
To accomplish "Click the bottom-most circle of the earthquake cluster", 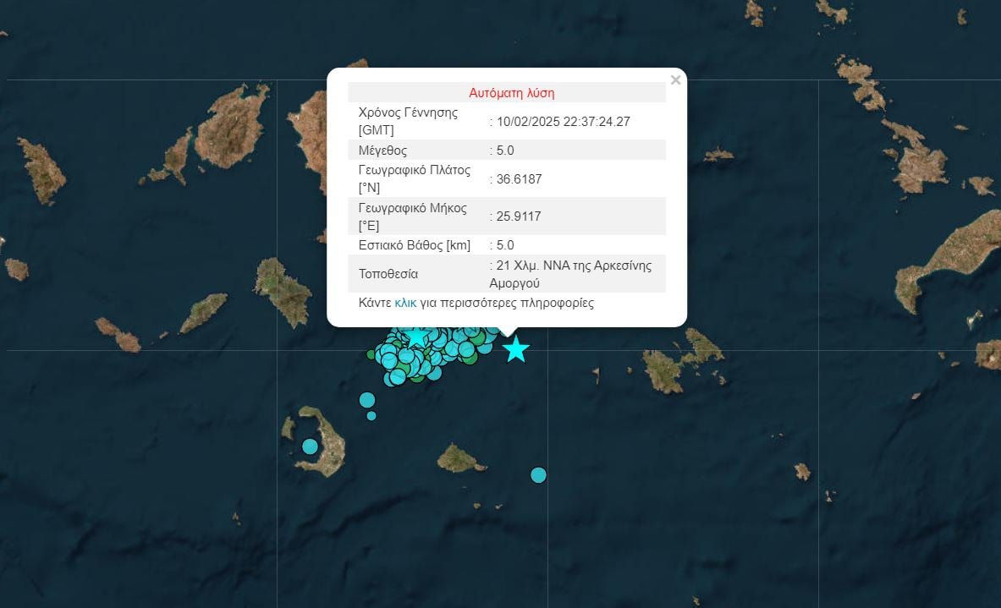I will click(x=396, y=378).
